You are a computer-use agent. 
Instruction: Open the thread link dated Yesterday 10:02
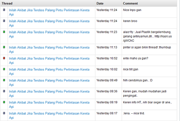pyautogui.click(x=49, y=72)
